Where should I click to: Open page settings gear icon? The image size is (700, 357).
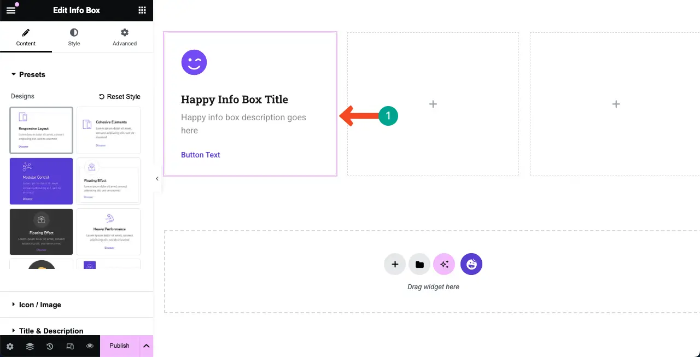click(10, 346)
